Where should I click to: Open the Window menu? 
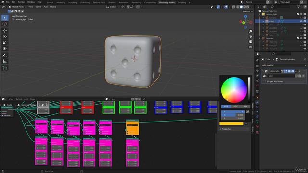tap(31, 2)
